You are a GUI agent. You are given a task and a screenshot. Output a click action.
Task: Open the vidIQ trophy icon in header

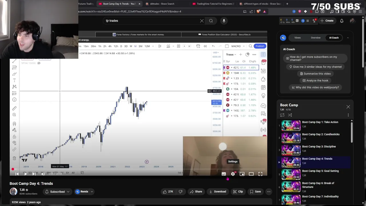pos(314,21)
